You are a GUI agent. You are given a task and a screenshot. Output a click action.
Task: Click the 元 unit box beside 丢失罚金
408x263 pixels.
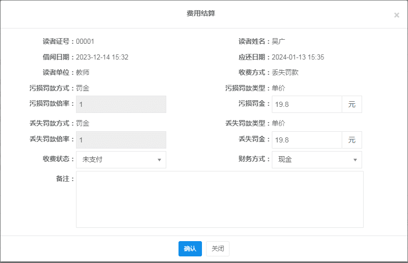pyautogui.click(x=351, y=140)
